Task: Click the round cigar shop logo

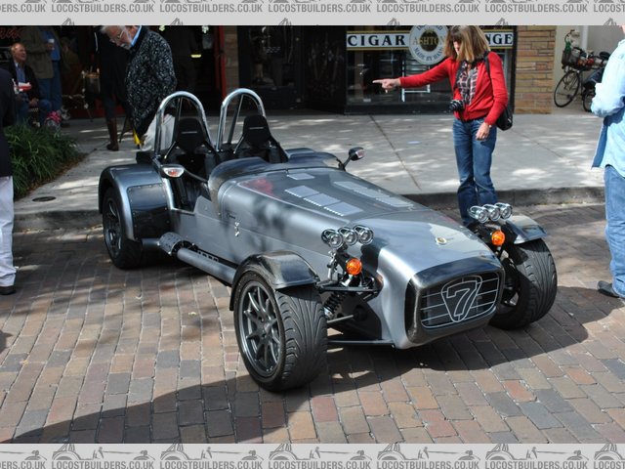Action: coord(428,44)
